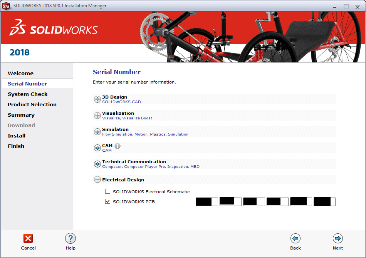Click second SOLIDWORKS PCB serial number field
Image resolution: width=366 pixels, height=258 pixels.
[230, 201]
